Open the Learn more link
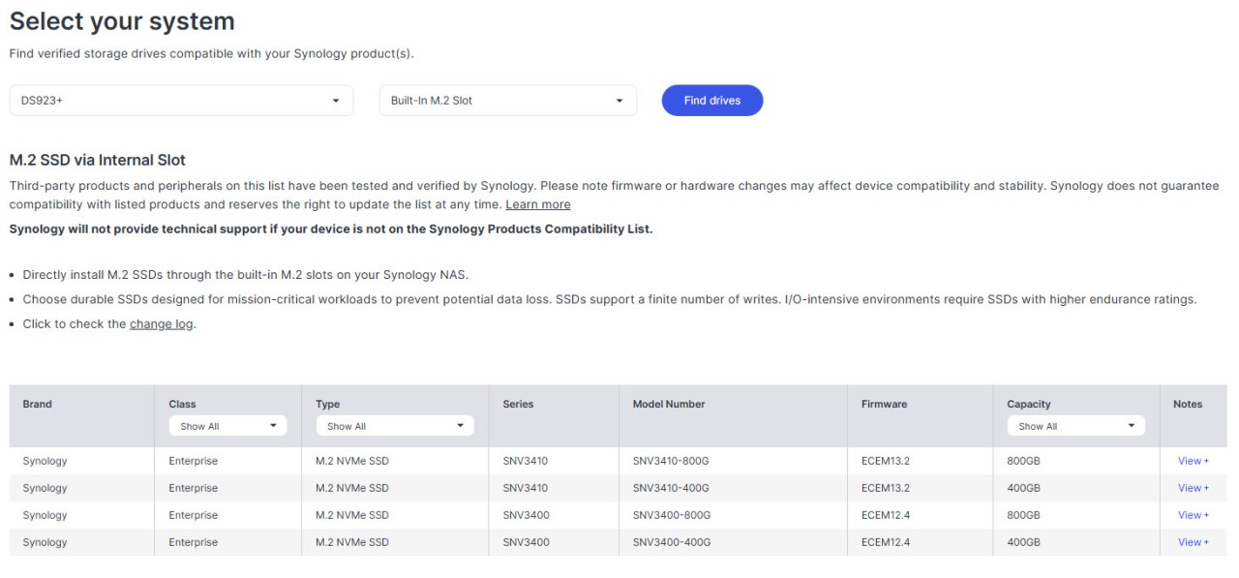This screenshot has width=1239, height=578. (x=538, y=204)
